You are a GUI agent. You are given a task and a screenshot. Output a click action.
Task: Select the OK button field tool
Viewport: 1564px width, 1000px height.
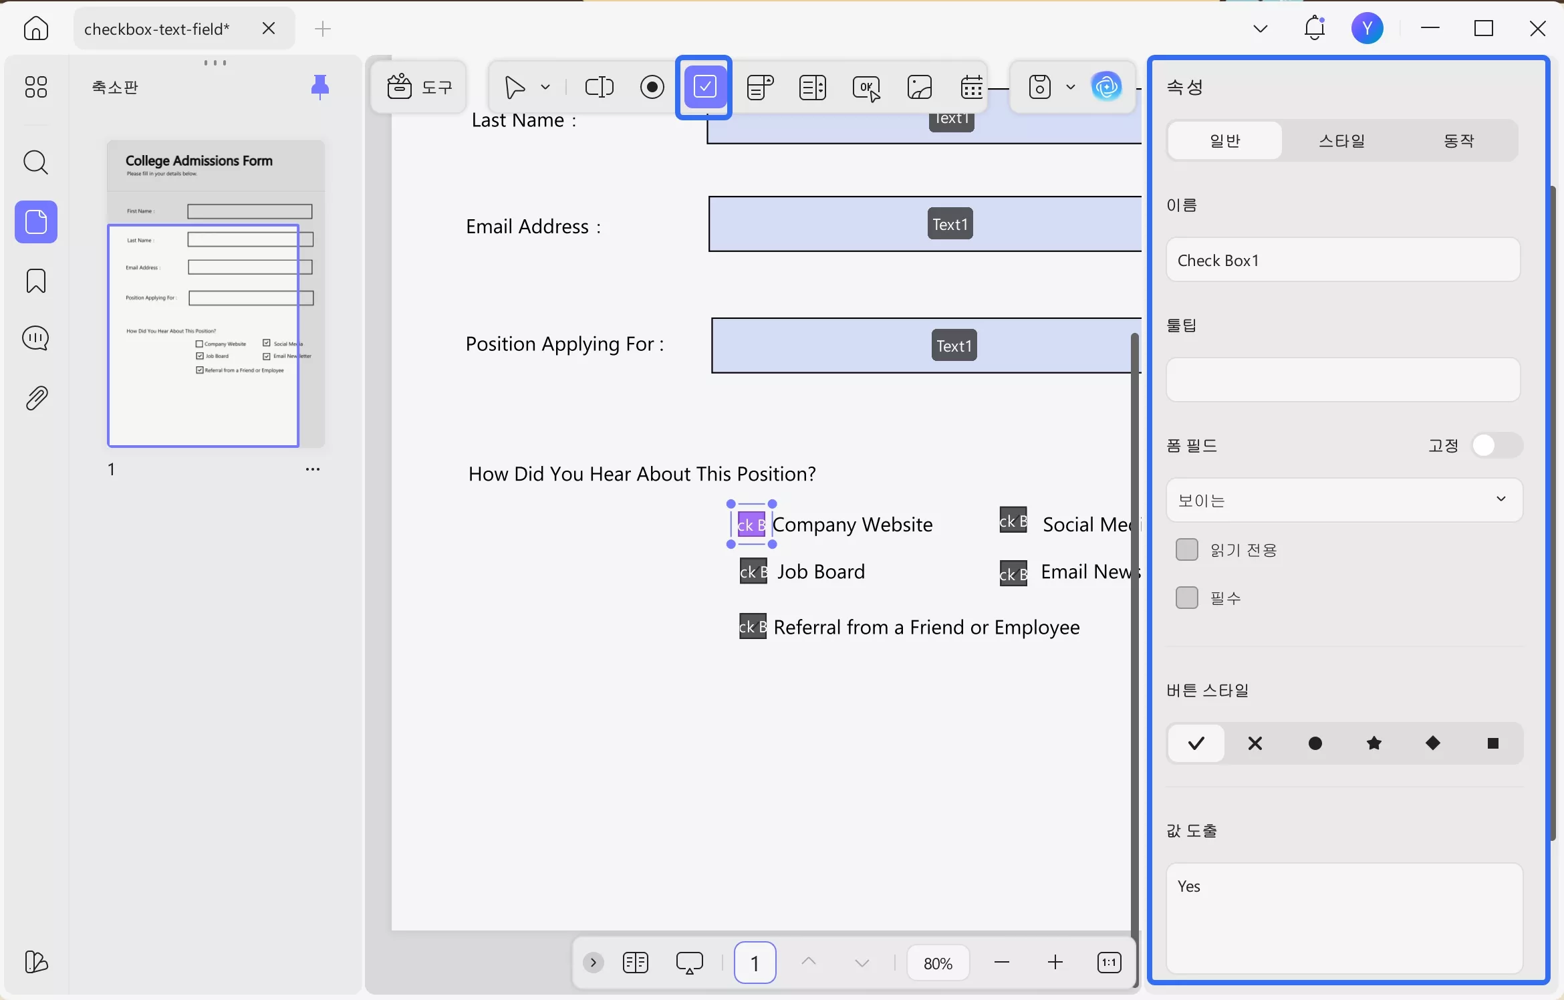(866, 87)
